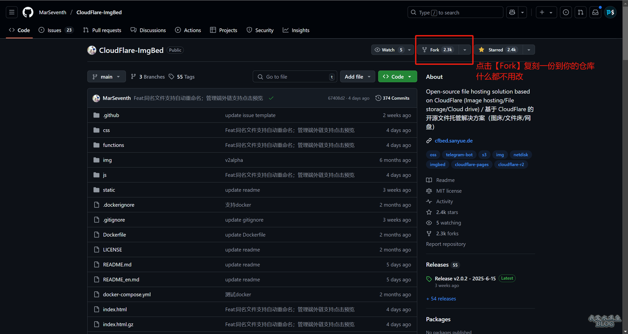Open the cfbed.sanyue.de website link

coord(453,141)
